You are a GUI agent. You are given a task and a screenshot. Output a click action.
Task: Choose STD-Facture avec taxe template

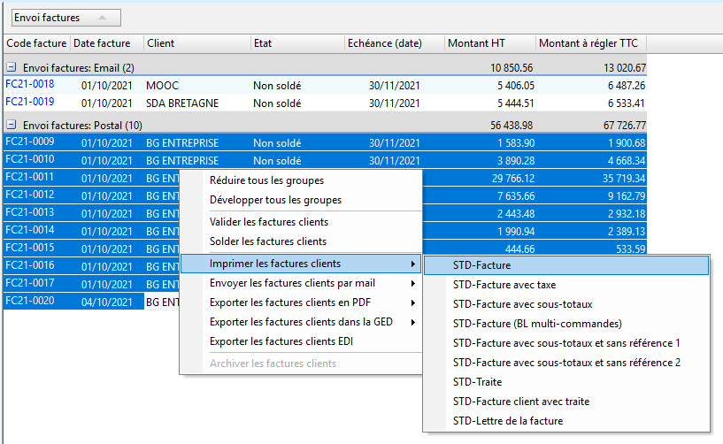(x=505, y=284)
